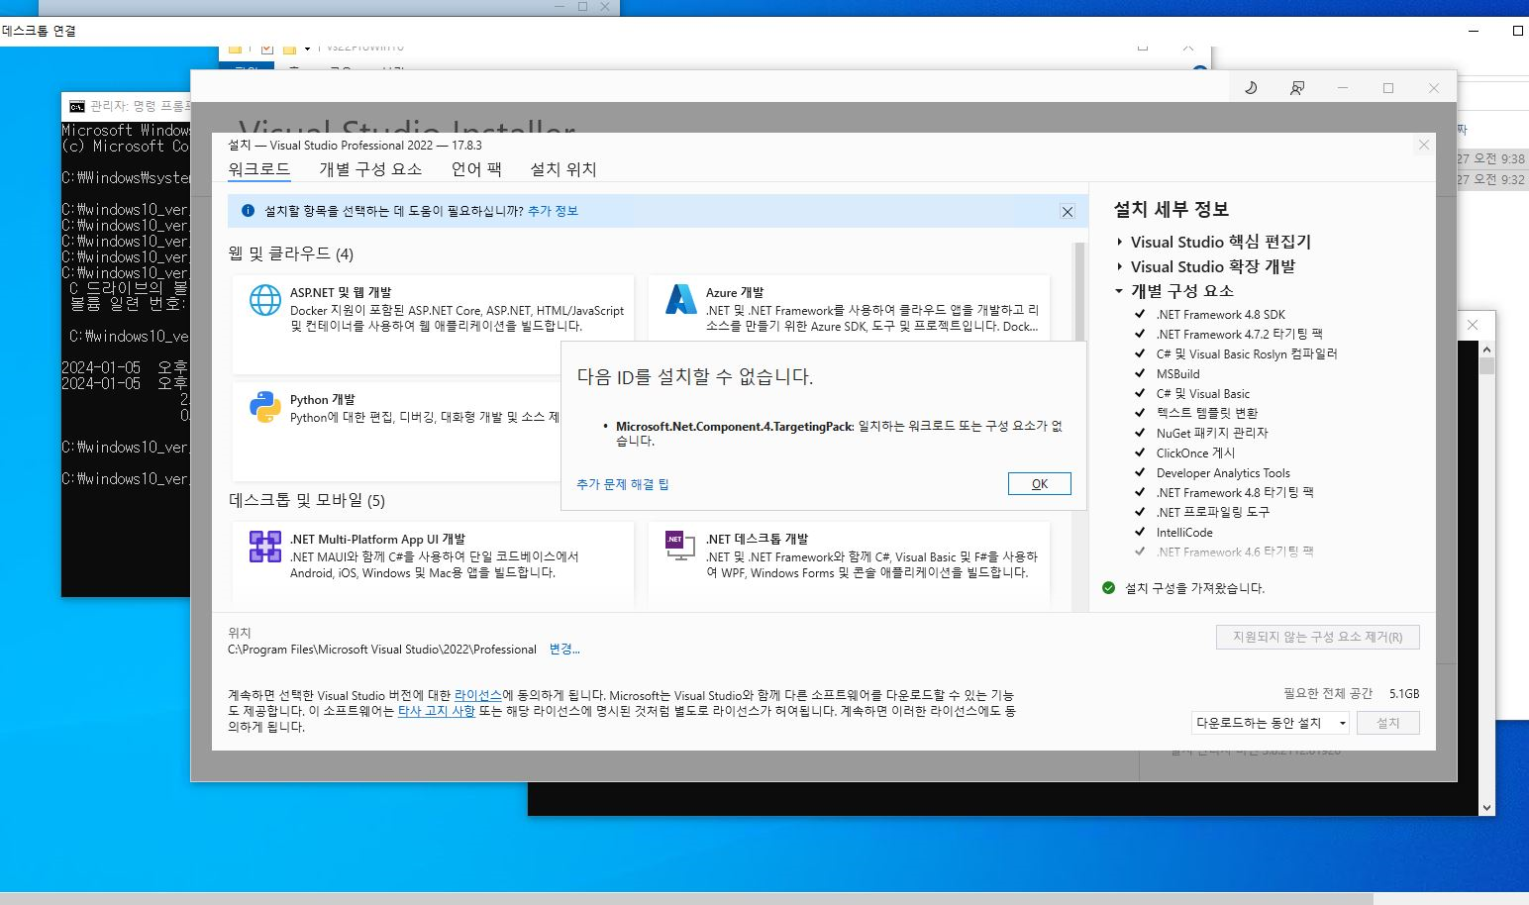The height and width of the screenshot is (905, 1529).
Task: Click the command prompt window title icon
Action: pos(77,106)
